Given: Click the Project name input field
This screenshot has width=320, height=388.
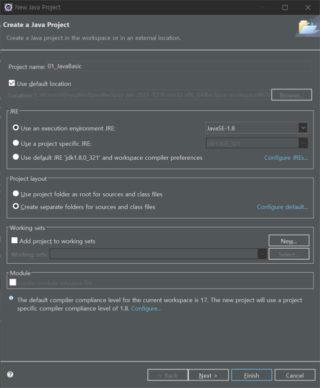Looking at the screenshot, I should (x=179, y=66).
